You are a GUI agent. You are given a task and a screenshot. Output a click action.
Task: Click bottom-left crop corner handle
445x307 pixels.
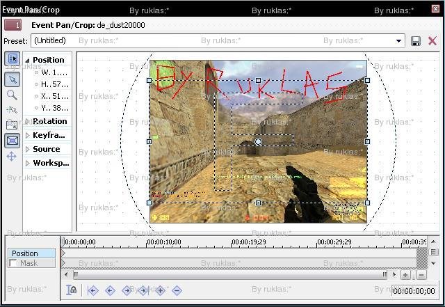coord(149,203)
